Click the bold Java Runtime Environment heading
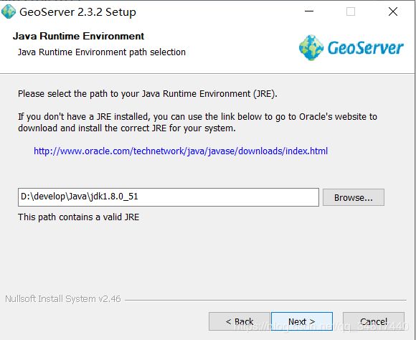The width and height of the screenshot is (416, 340). 78,36
